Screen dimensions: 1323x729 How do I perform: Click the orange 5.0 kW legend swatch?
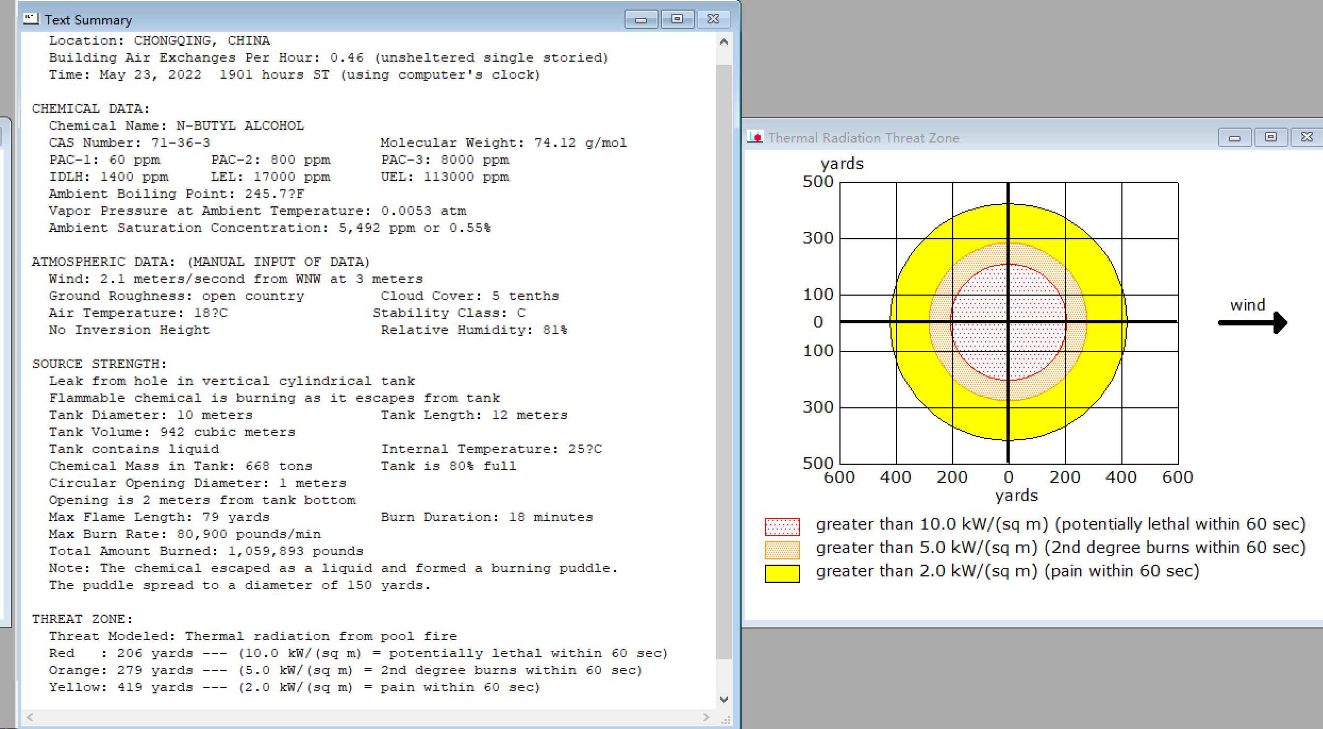(782, 550)
